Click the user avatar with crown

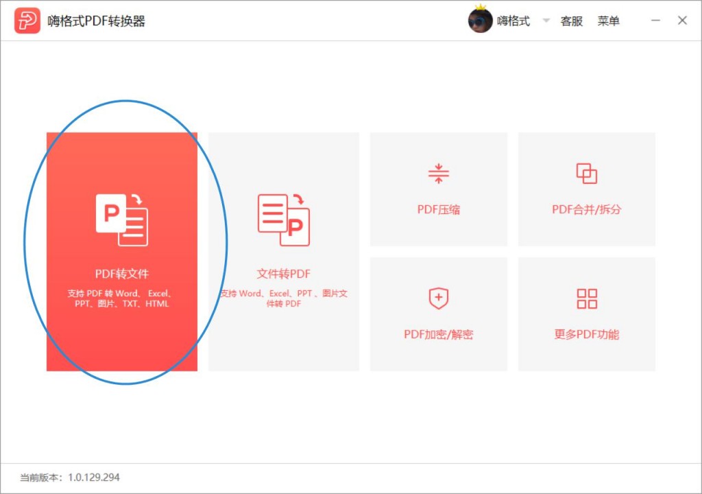click(481, 20)
